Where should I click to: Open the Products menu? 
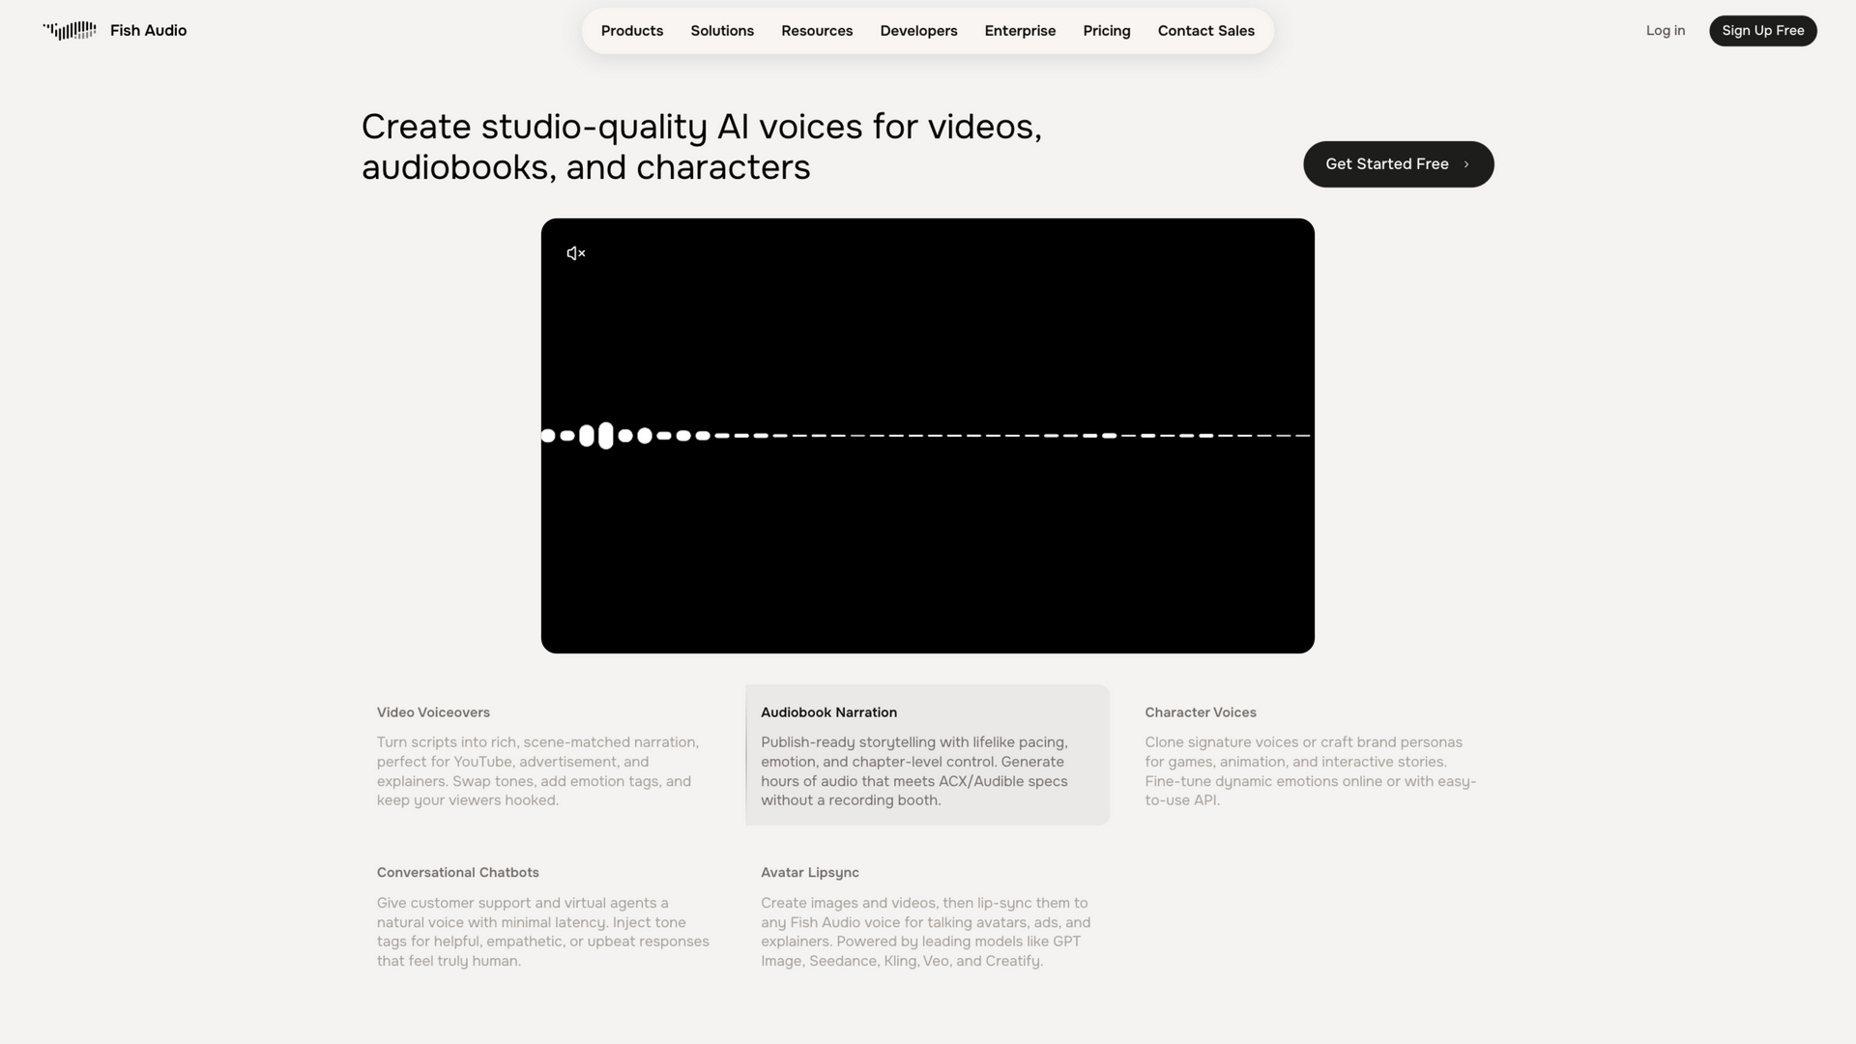[632, 31]
